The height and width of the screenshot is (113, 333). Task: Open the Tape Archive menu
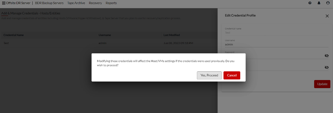pyautogui.click(x=76, y=3)
